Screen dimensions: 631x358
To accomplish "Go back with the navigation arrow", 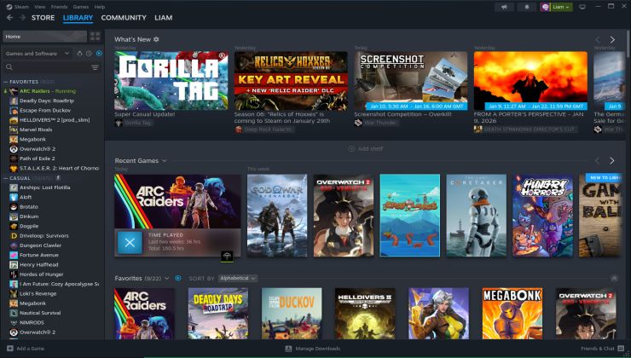I will [10, 17].
